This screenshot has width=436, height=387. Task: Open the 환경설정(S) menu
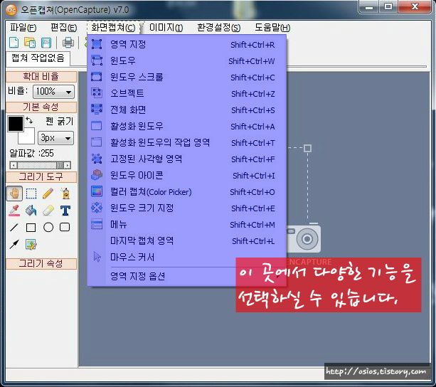[x=219, y=28]
